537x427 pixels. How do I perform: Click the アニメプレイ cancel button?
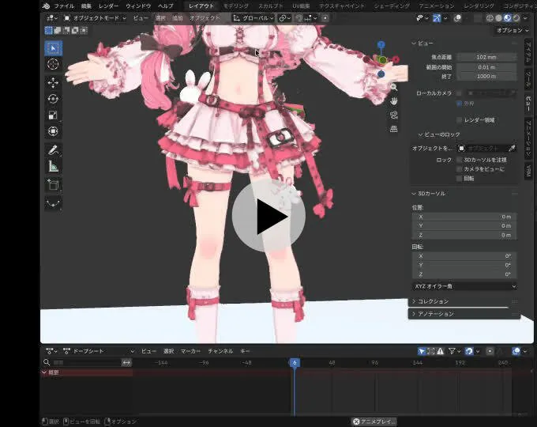pos(374,421)
